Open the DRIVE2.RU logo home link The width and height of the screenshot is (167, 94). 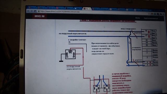tap(39, 16)
